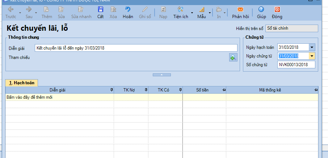Screen dimensions: 328x158
Task: Save the voucher with Cất
Action: click(100, 13)
